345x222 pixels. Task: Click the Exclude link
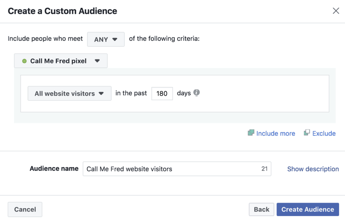(x=324, y=133)
